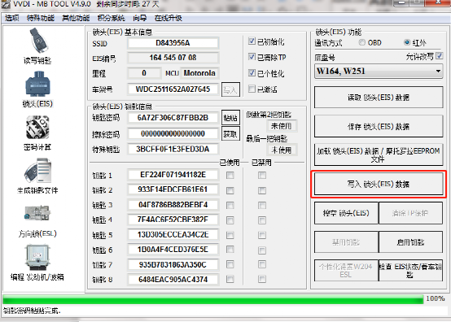Check 已使用 box for 钥匙 5
Viewport: 451px width, 322px height.
[230, 235]
